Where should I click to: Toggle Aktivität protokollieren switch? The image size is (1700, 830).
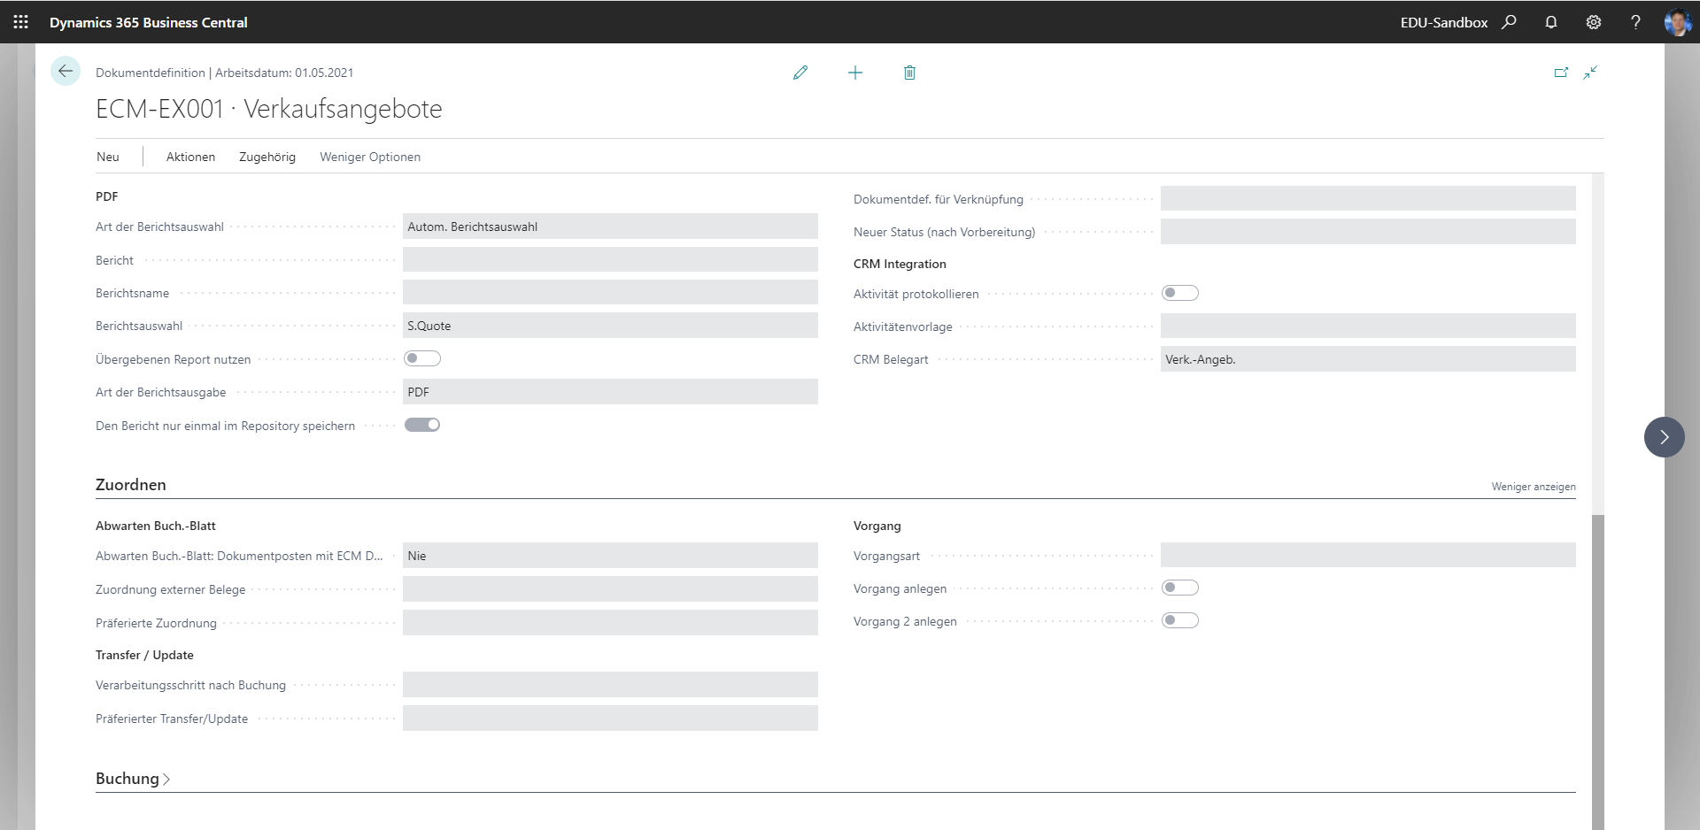point(1180,293)
